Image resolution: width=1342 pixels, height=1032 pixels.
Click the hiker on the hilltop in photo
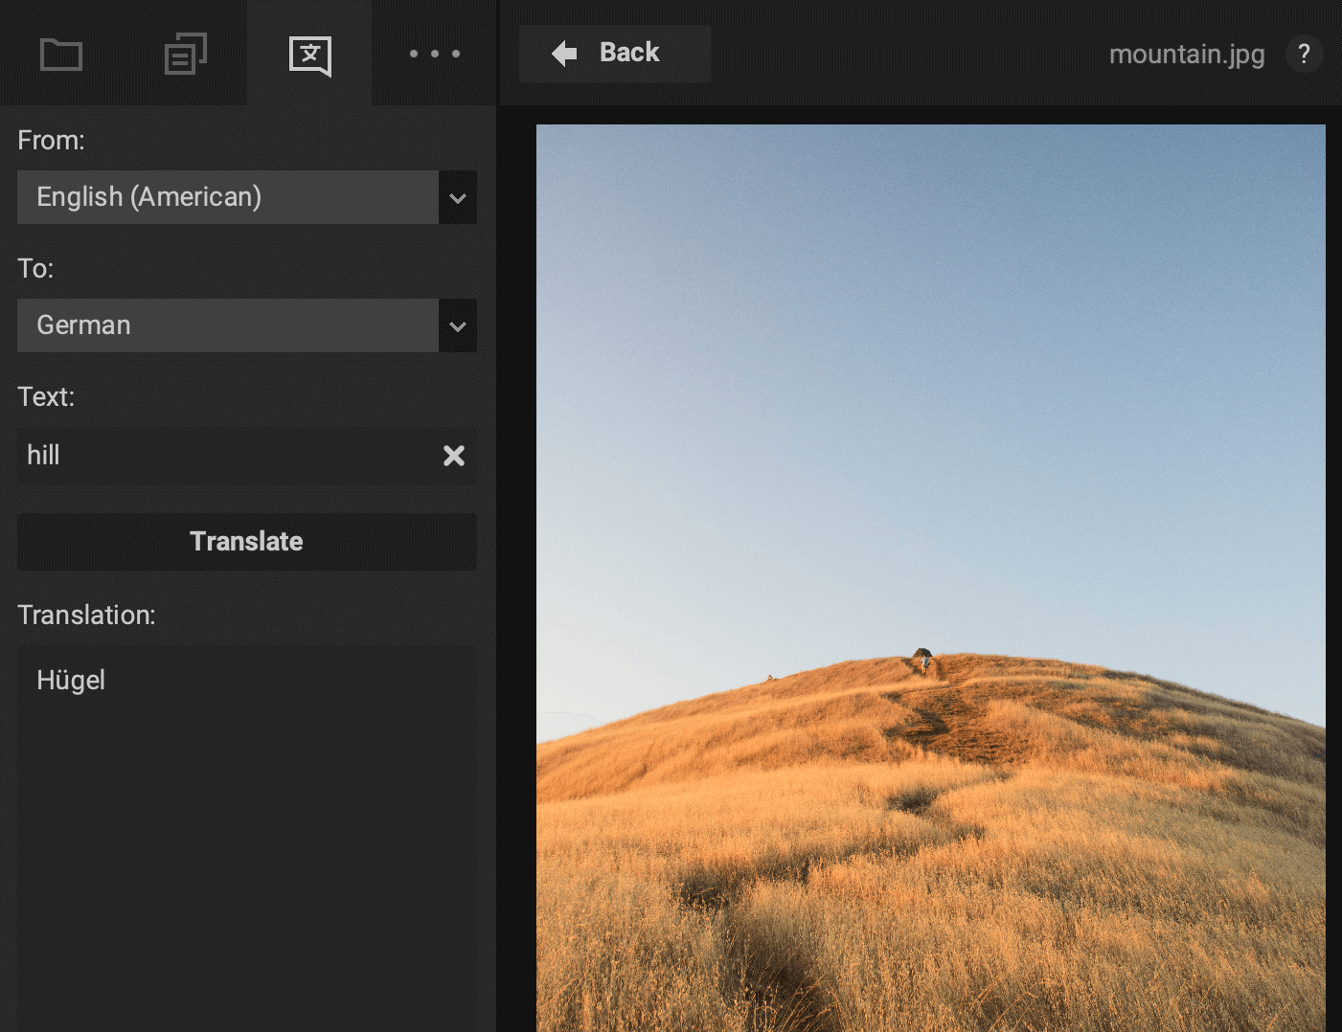click(922, 660)
